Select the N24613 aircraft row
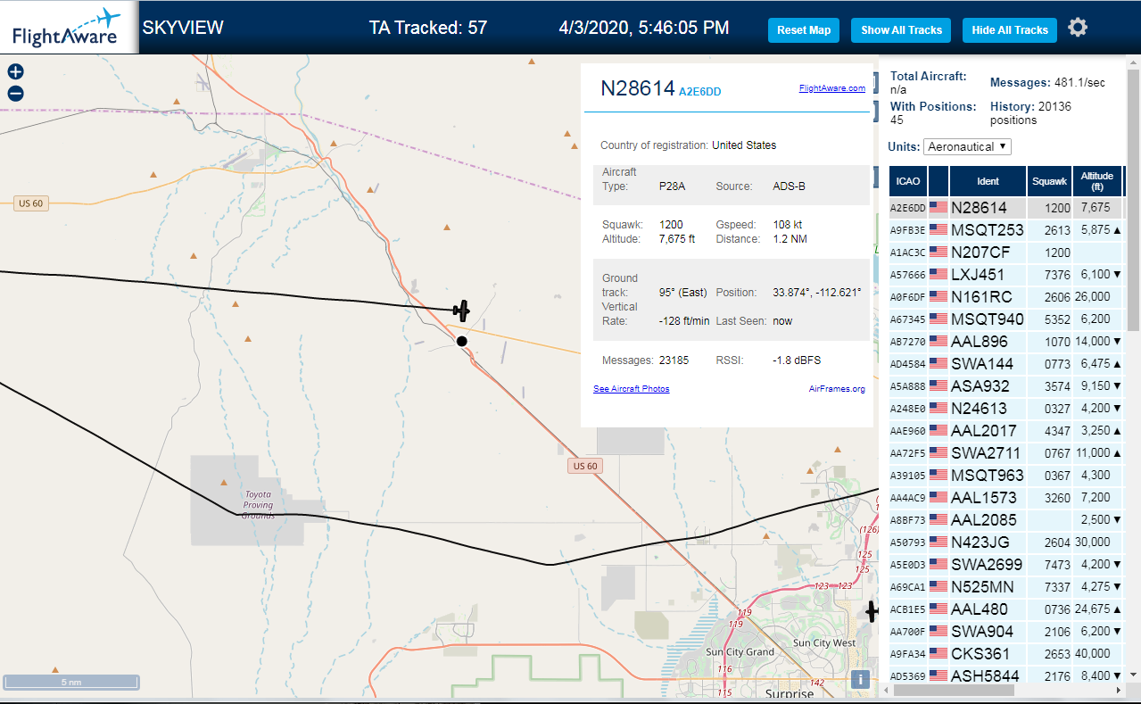Screen dimensions: 1141x704 (1005, 409)
